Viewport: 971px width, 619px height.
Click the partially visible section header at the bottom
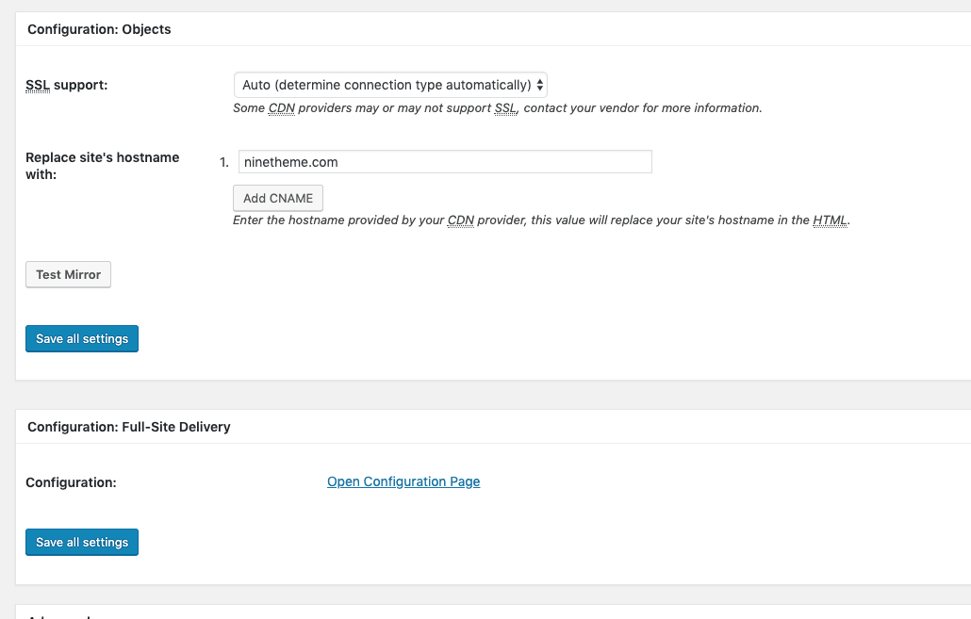58,616
